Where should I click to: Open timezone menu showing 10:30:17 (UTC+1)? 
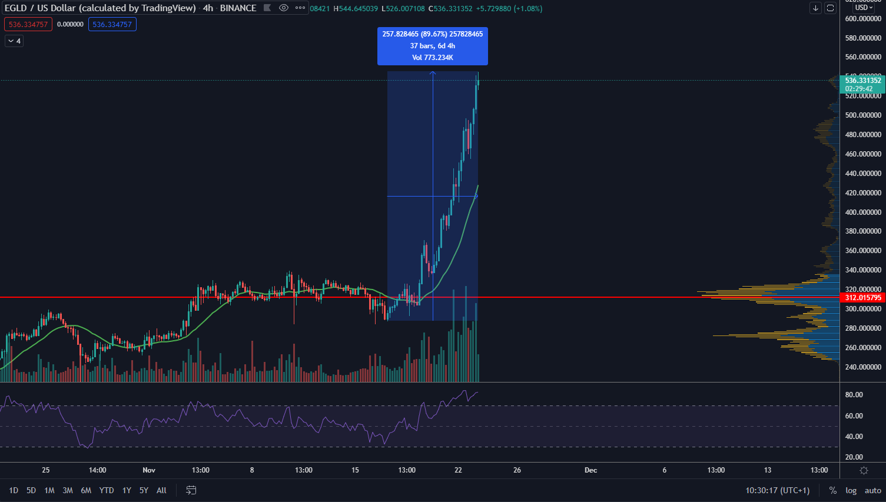coord(777,490)
